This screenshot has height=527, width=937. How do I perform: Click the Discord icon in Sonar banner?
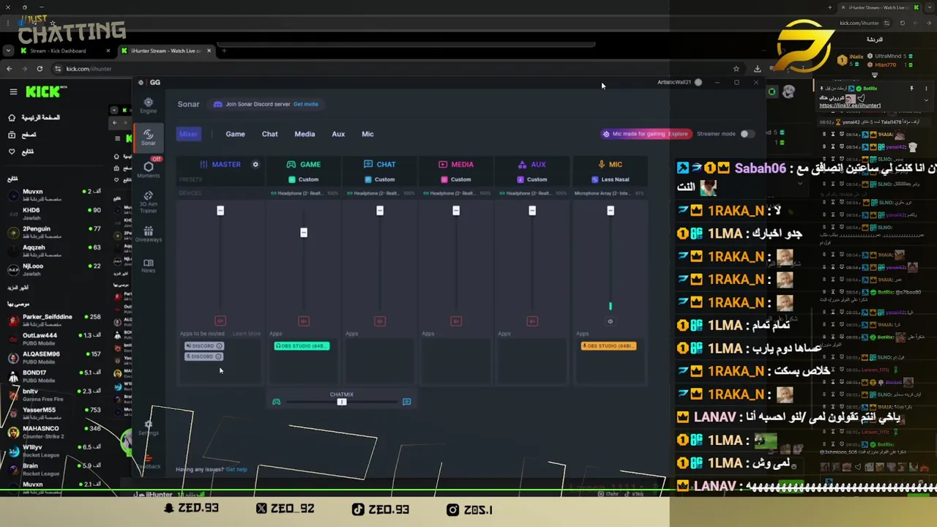tap(217, 104)
